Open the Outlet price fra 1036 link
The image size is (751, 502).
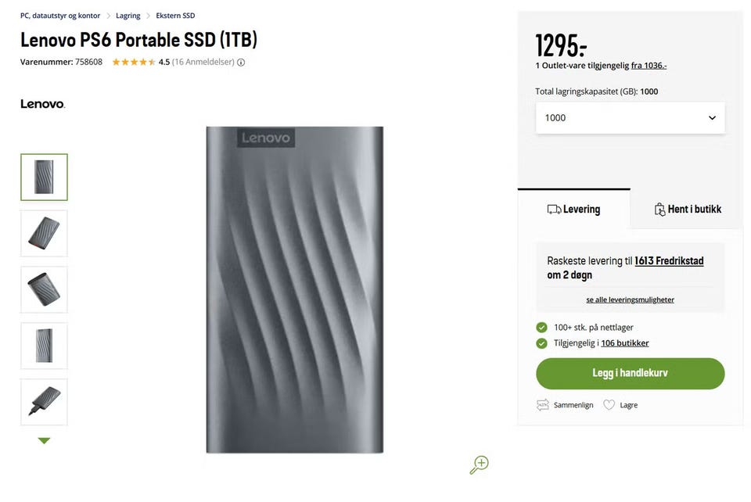coord(649,66)
